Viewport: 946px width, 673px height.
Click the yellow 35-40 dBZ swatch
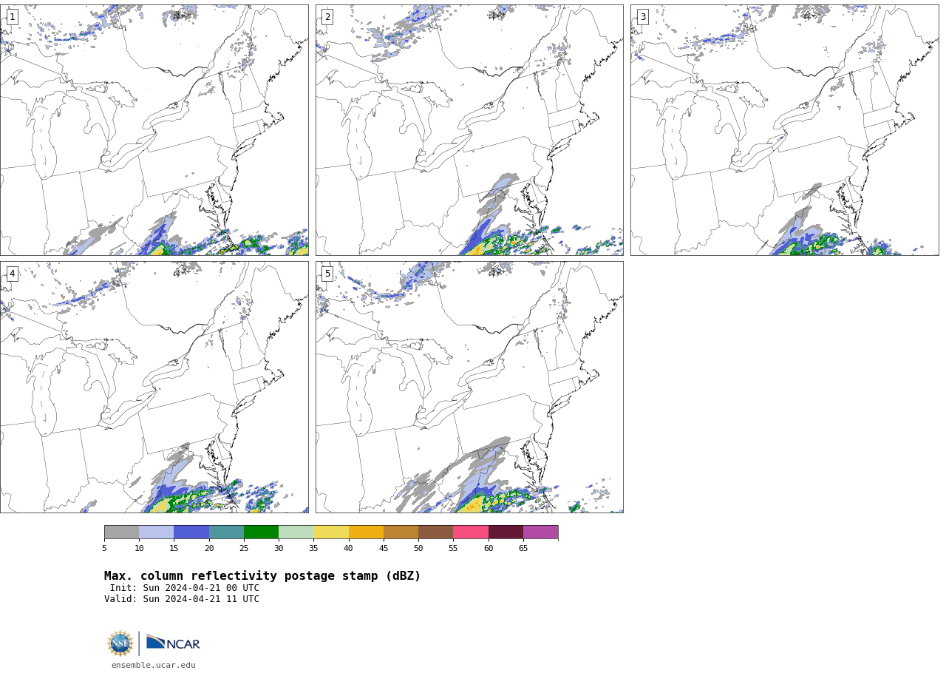click(331, 532)
